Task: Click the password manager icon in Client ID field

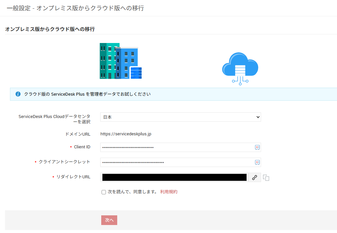Action: (257, 147)
